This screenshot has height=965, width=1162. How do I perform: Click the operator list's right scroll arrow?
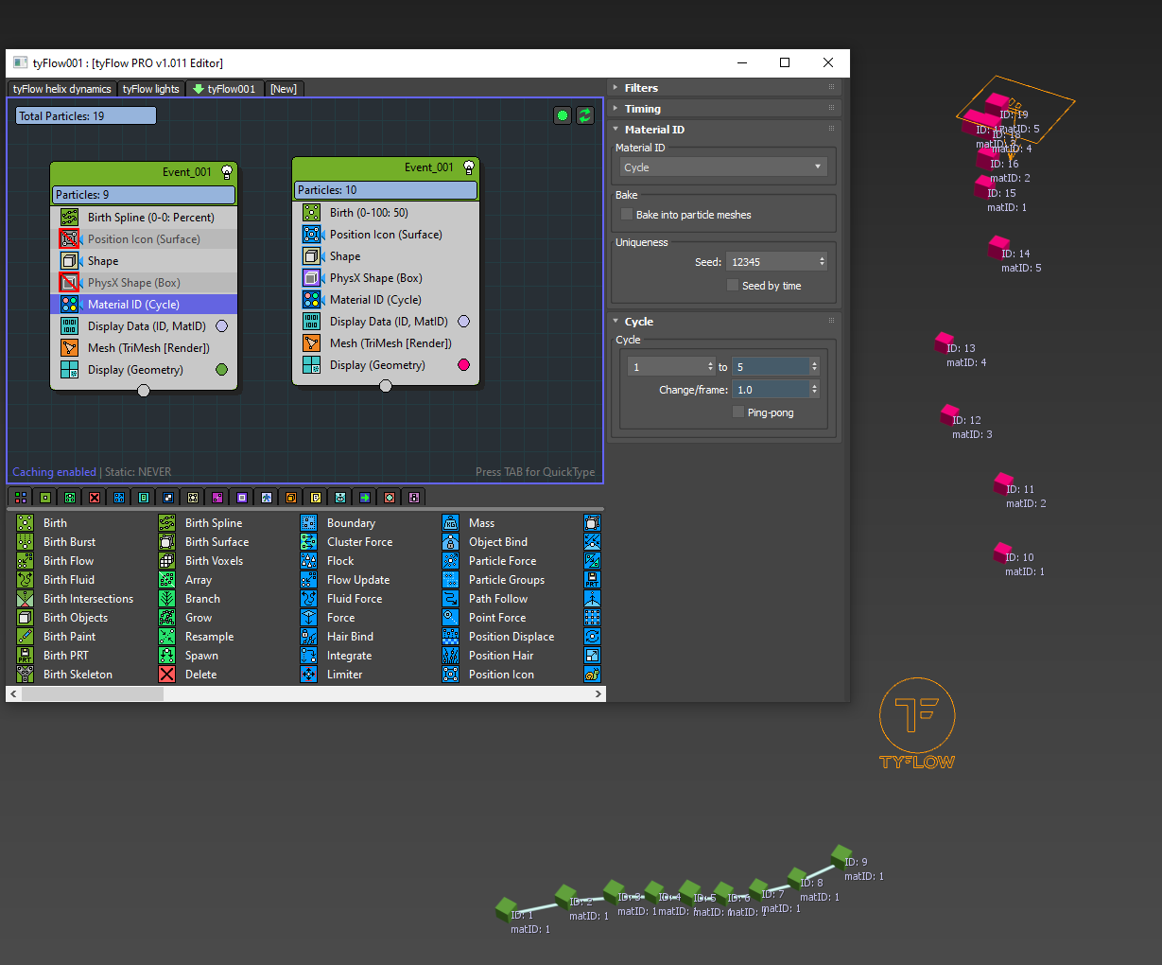598,694
